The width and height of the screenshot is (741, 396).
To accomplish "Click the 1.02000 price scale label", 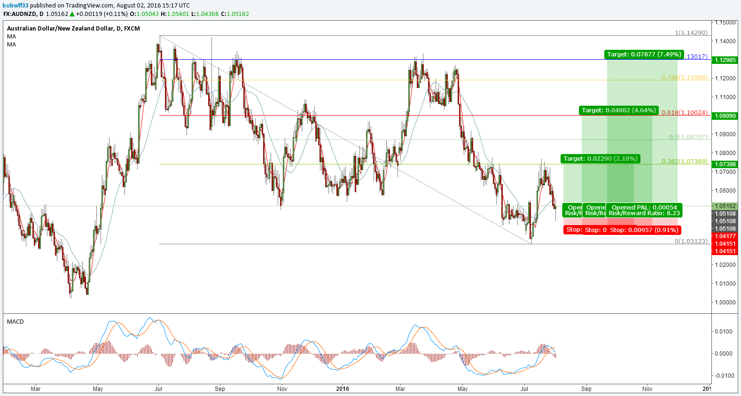I will (x=725, y=265).
